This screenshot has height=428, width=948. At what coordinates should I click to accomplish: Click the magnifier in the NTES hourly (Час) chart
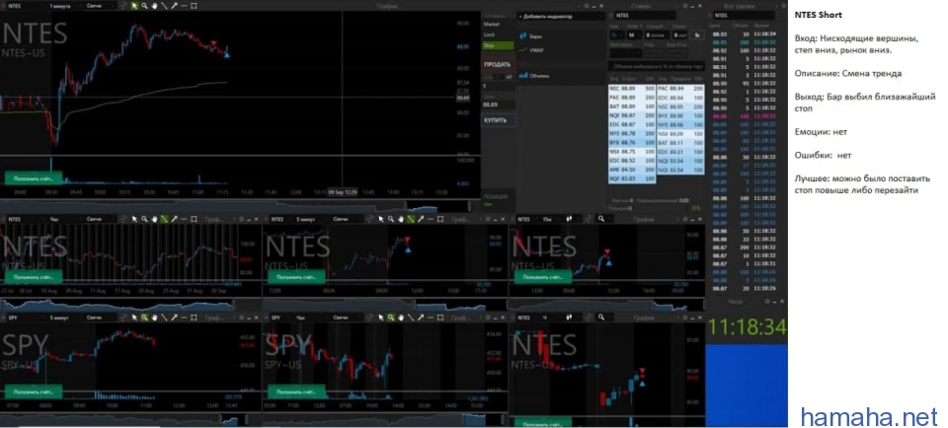(144, 219)
